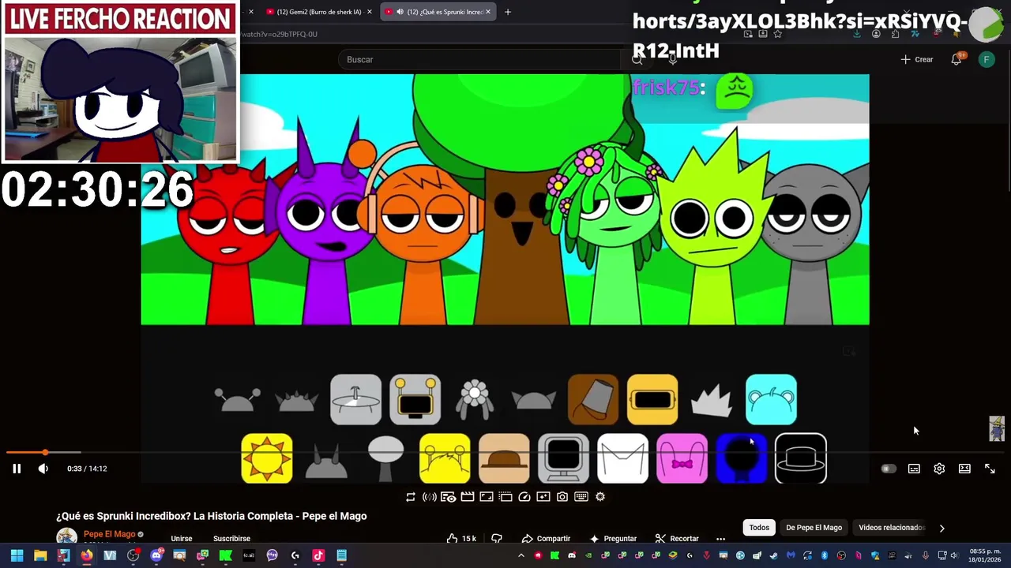Open a new browser tab

pos(508,12)
